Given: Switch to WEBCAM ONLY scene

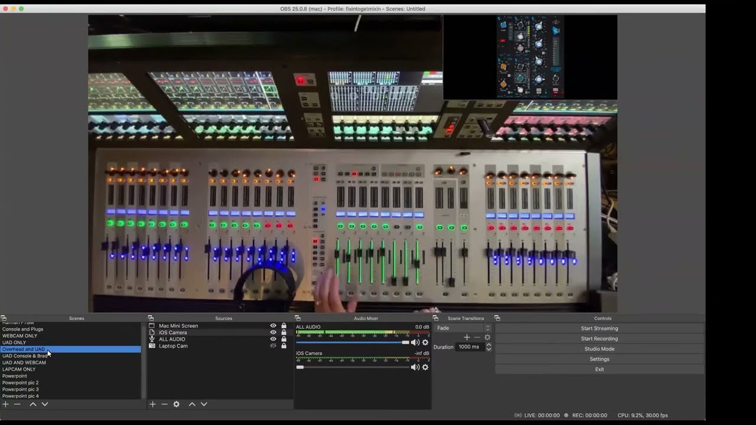Looking at the screenshot, I should (x=19, y=336).
